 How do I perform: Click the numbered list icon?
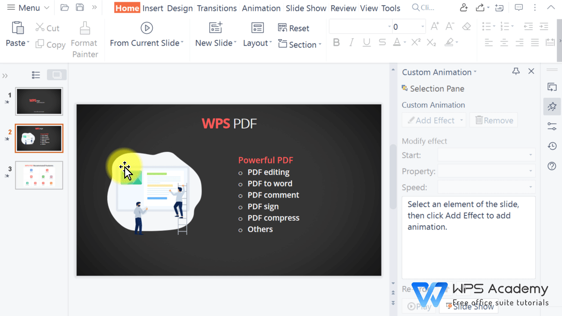(505, 26)
